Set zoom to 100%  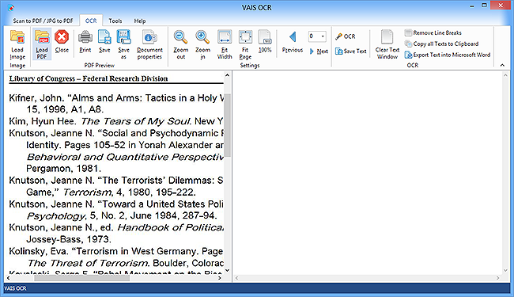tap(265, 41)
